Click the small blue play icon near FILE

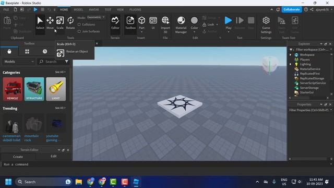[35, 9]
